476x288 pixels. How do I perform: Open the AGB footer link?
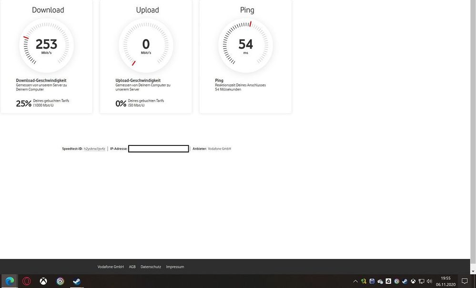pos(132,267)
